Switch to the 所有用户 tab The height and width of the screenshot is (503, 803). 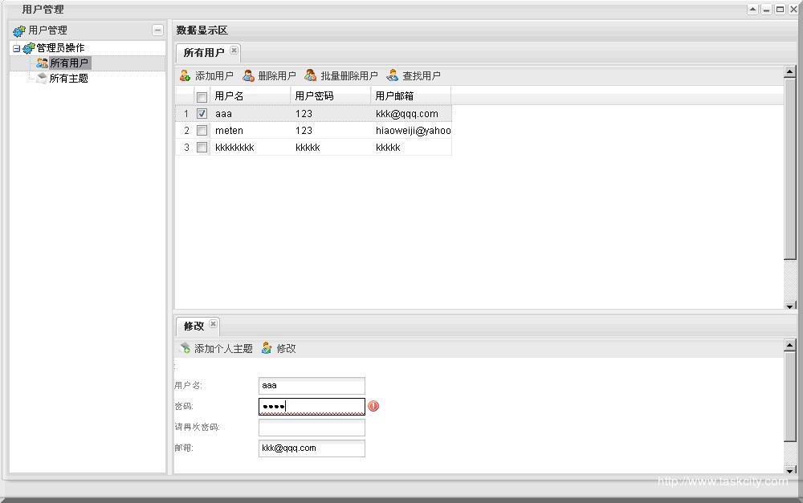point(204,53)
